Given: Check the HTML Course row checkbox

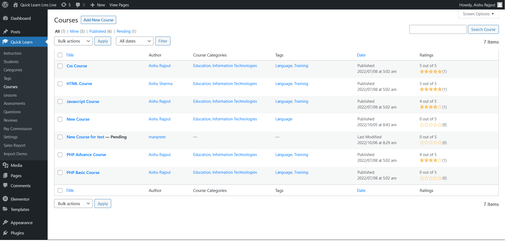Looking at the screenshot, I should (60, 84).
